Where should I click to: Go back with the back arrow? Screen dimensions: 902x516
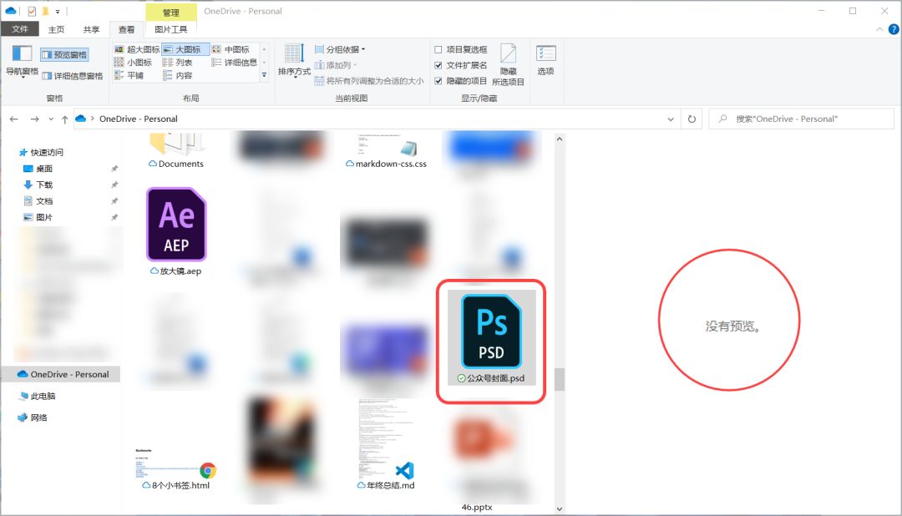[x=14, y=119]
